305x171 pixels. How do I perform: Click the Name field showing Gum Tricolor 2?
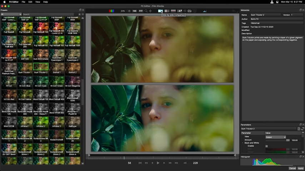pyautogui.click(x=265, y=15)
